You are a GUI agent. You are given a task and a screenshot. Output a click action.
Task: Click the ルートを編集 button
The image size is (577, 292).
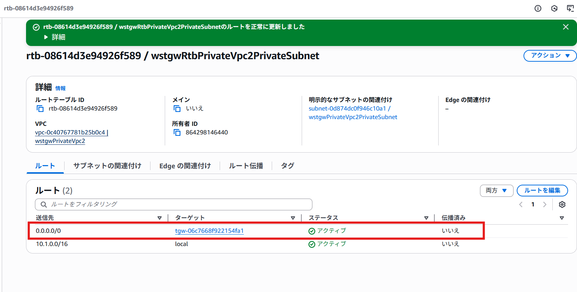tap(542, 190)
